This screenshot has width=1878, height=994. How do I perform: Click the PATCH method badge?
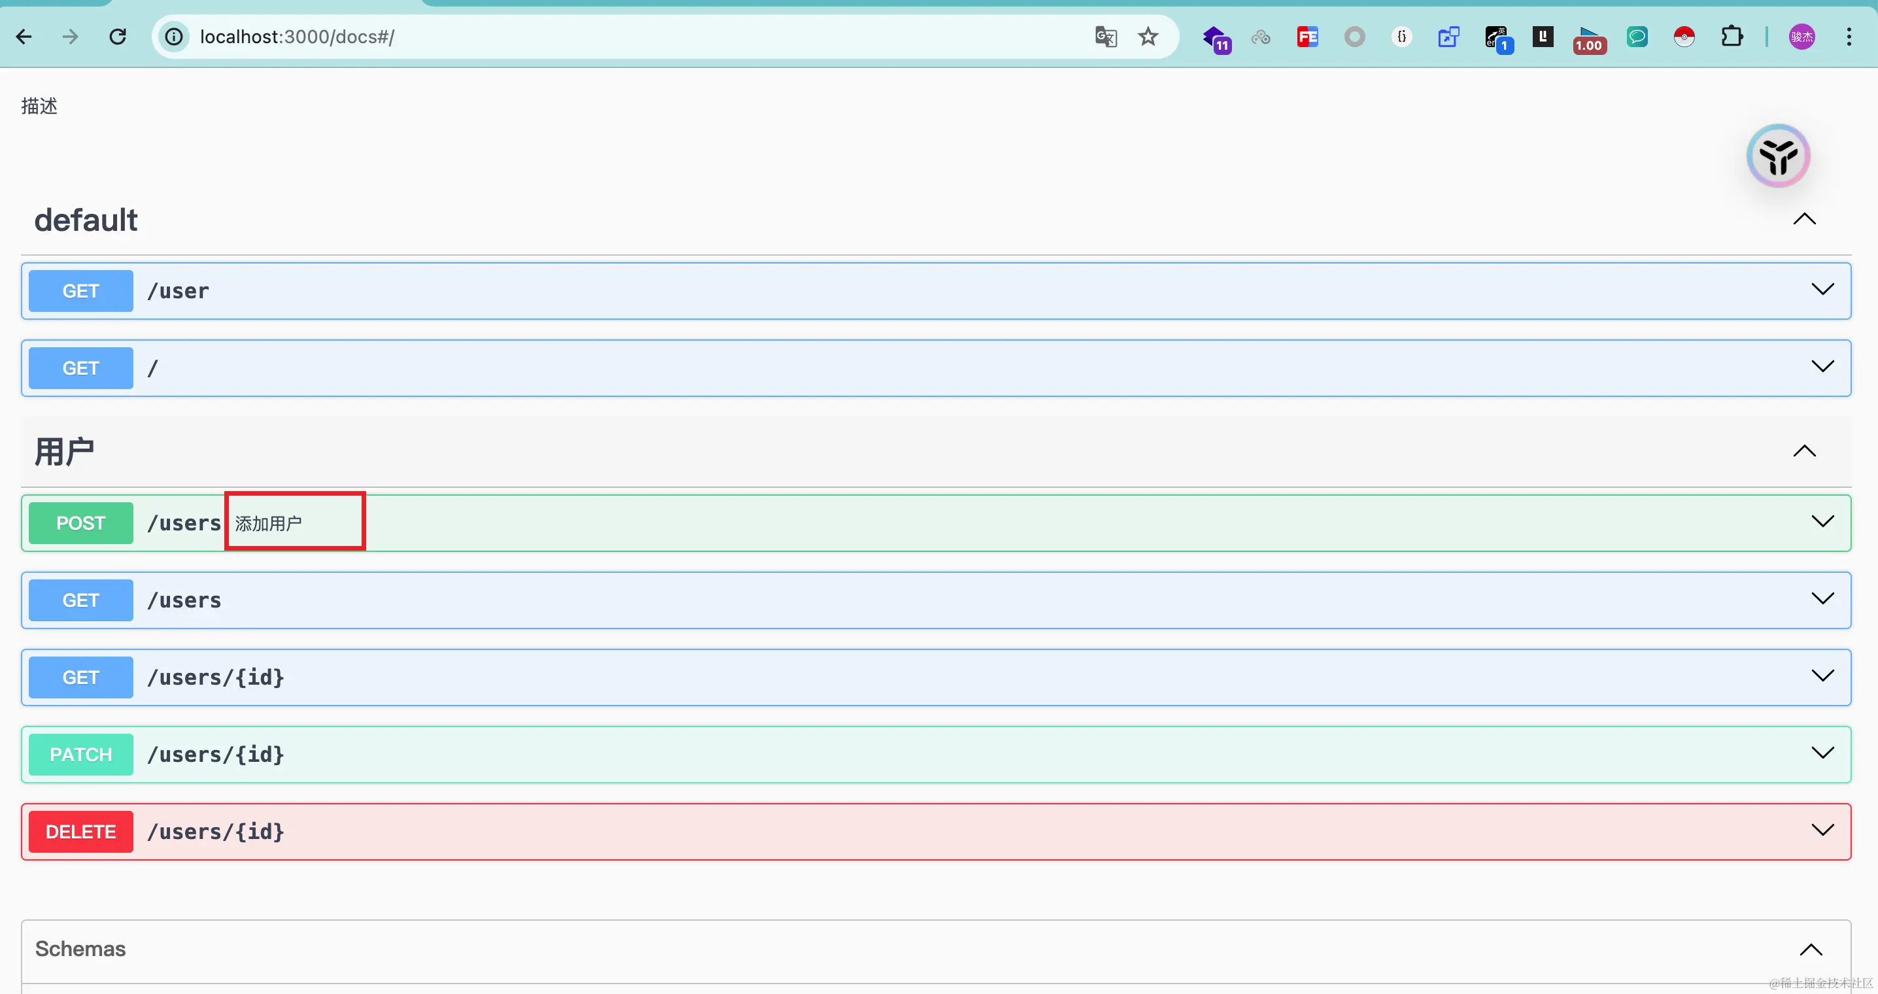coord(81,755)
